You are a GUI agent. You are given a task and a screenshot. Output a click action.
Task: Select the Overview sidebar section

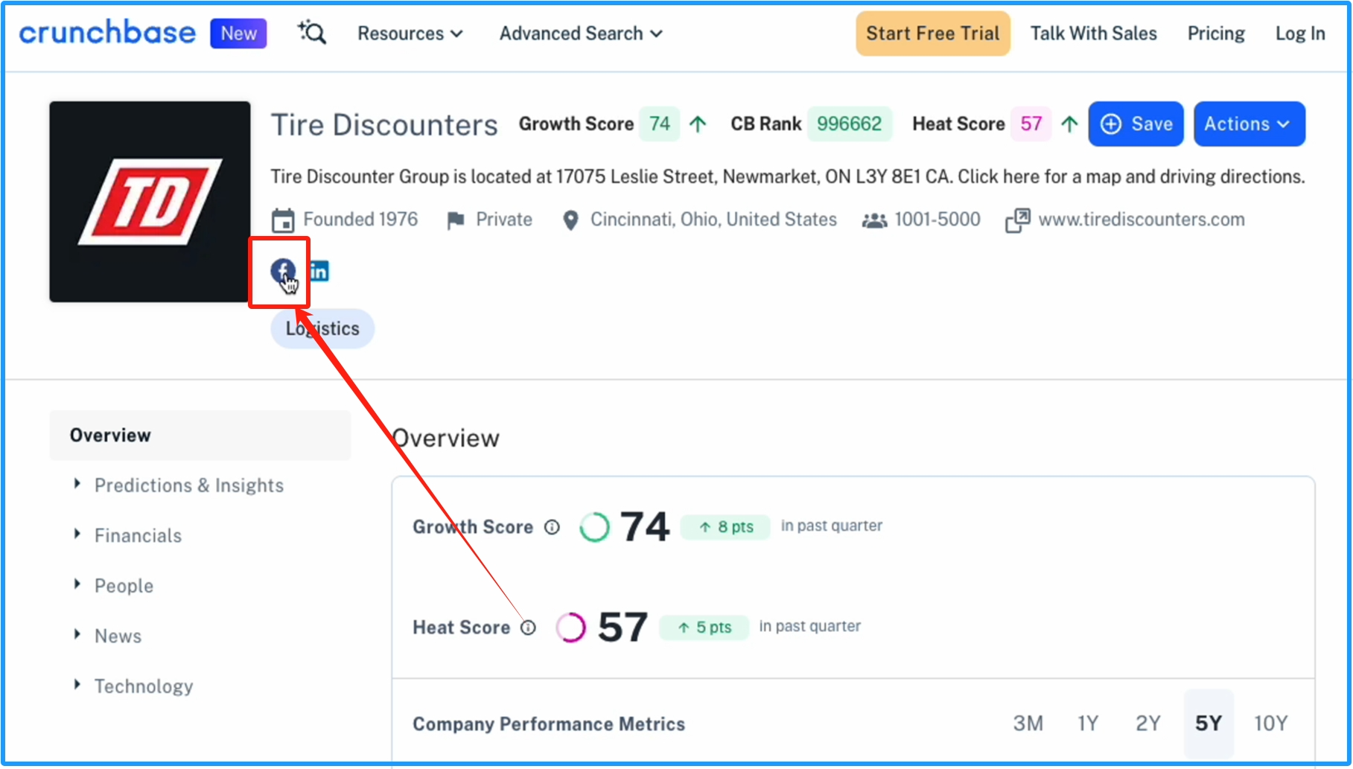point(200,435)
